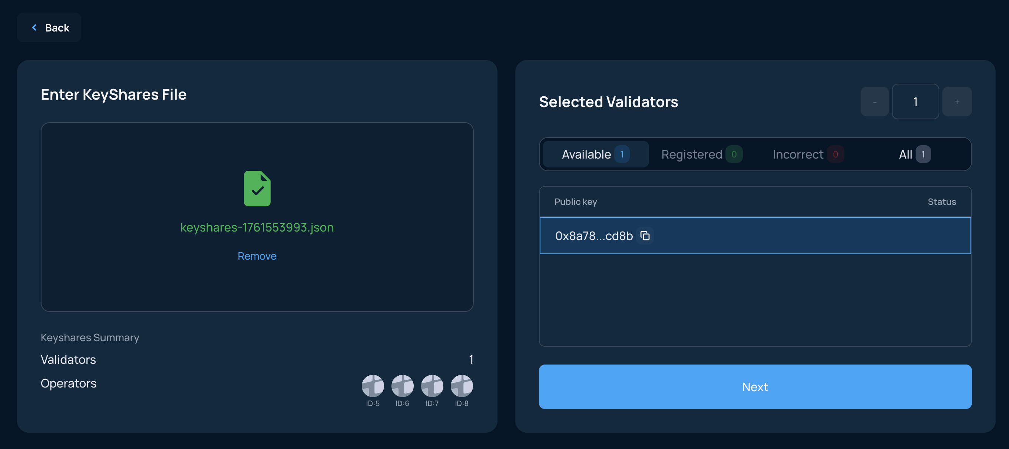Click the Back button
Image resolution: width=1009 pixels, height=449 pixels.
(x=49, y=27)
